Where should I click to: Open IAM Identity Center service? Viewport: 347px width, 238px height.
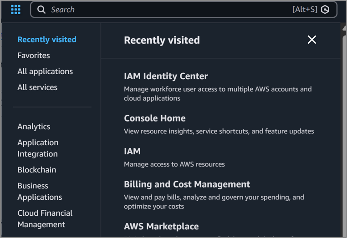tap(166, 76)
